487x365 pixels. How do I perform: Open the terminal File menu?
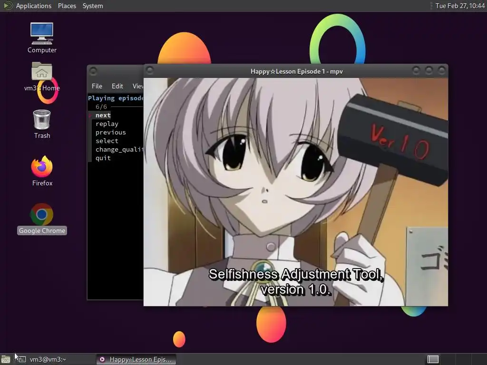pyautogui.click(x=97, y=86)
